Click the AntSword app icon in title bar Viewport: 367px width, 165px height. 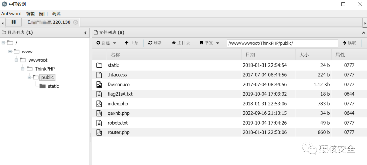[x=4, y=4]
